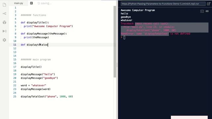212x119 pixels.
Task: Click the console prompt input cursor
Action: tap(124, 38)
